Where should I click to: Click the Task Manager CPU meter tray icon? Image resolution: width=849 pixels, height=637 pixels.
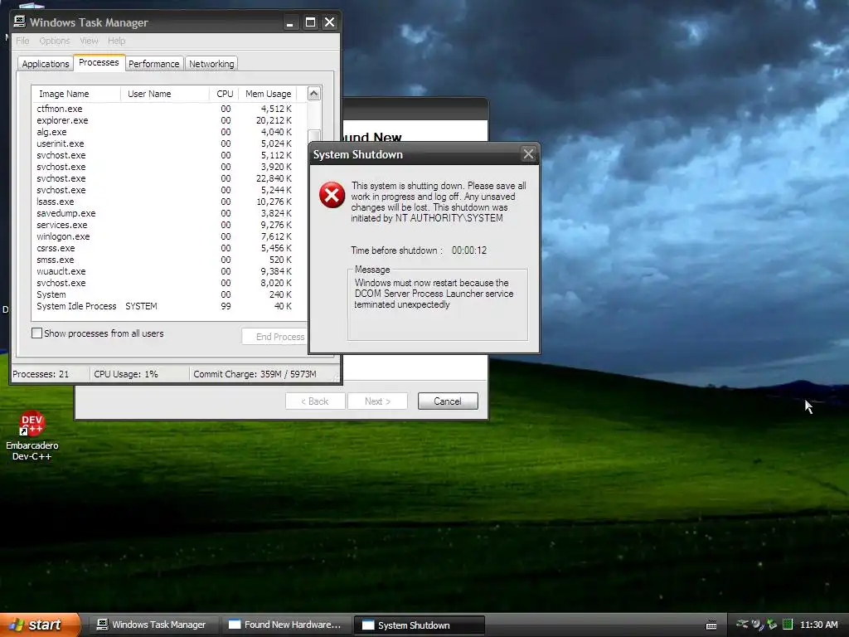pos(788,625)
